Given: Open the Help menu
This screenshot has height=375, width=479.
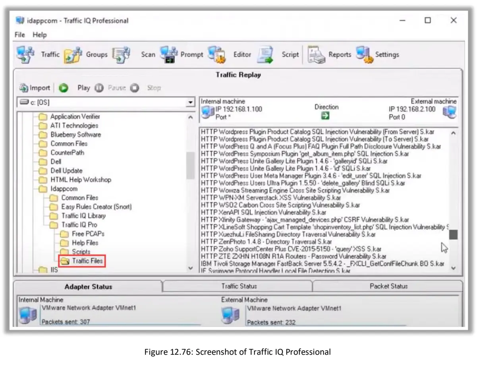Looking at the screenshot, I should click(x=40, y=35).
